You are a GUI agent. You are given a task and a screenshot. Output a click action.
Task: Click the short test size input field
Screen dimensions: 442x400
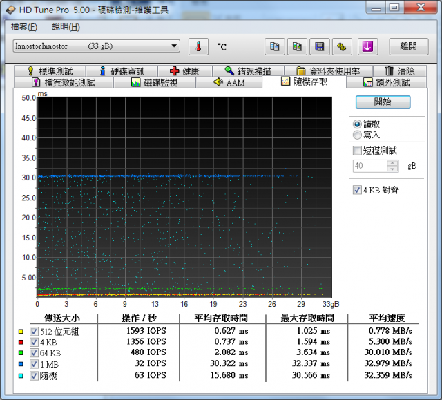point(370,166)
